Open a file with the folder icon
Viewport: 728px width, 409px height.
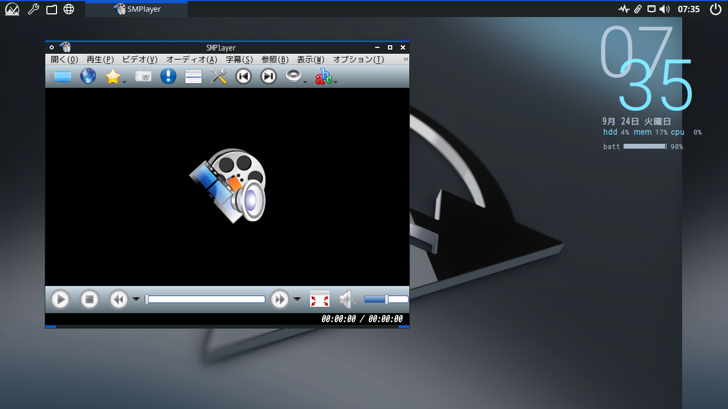click(63, 76)
